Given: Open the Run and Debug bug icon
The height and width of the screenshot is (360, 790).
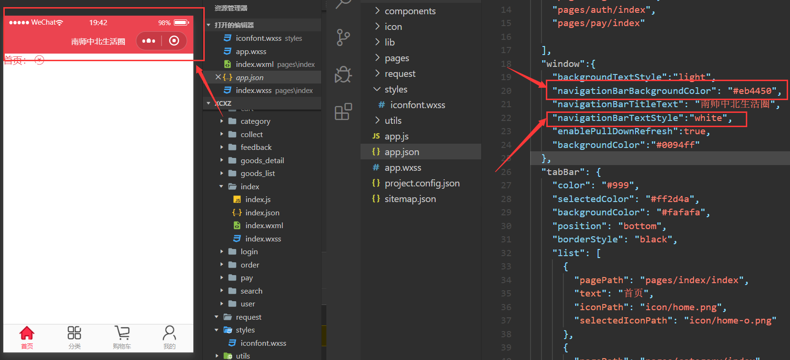Looking at the screenshot, I should [343, 74].
